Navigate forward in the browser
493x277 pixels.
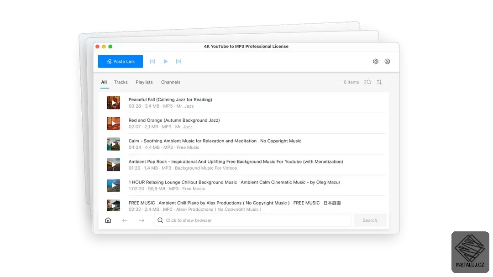tap(142, 220)
